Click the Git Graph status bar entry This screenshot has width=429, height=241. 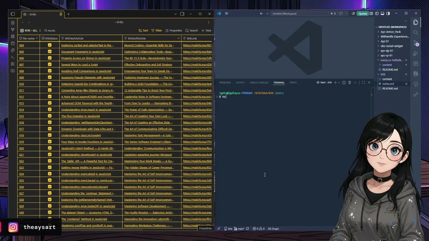pos(273,229)
